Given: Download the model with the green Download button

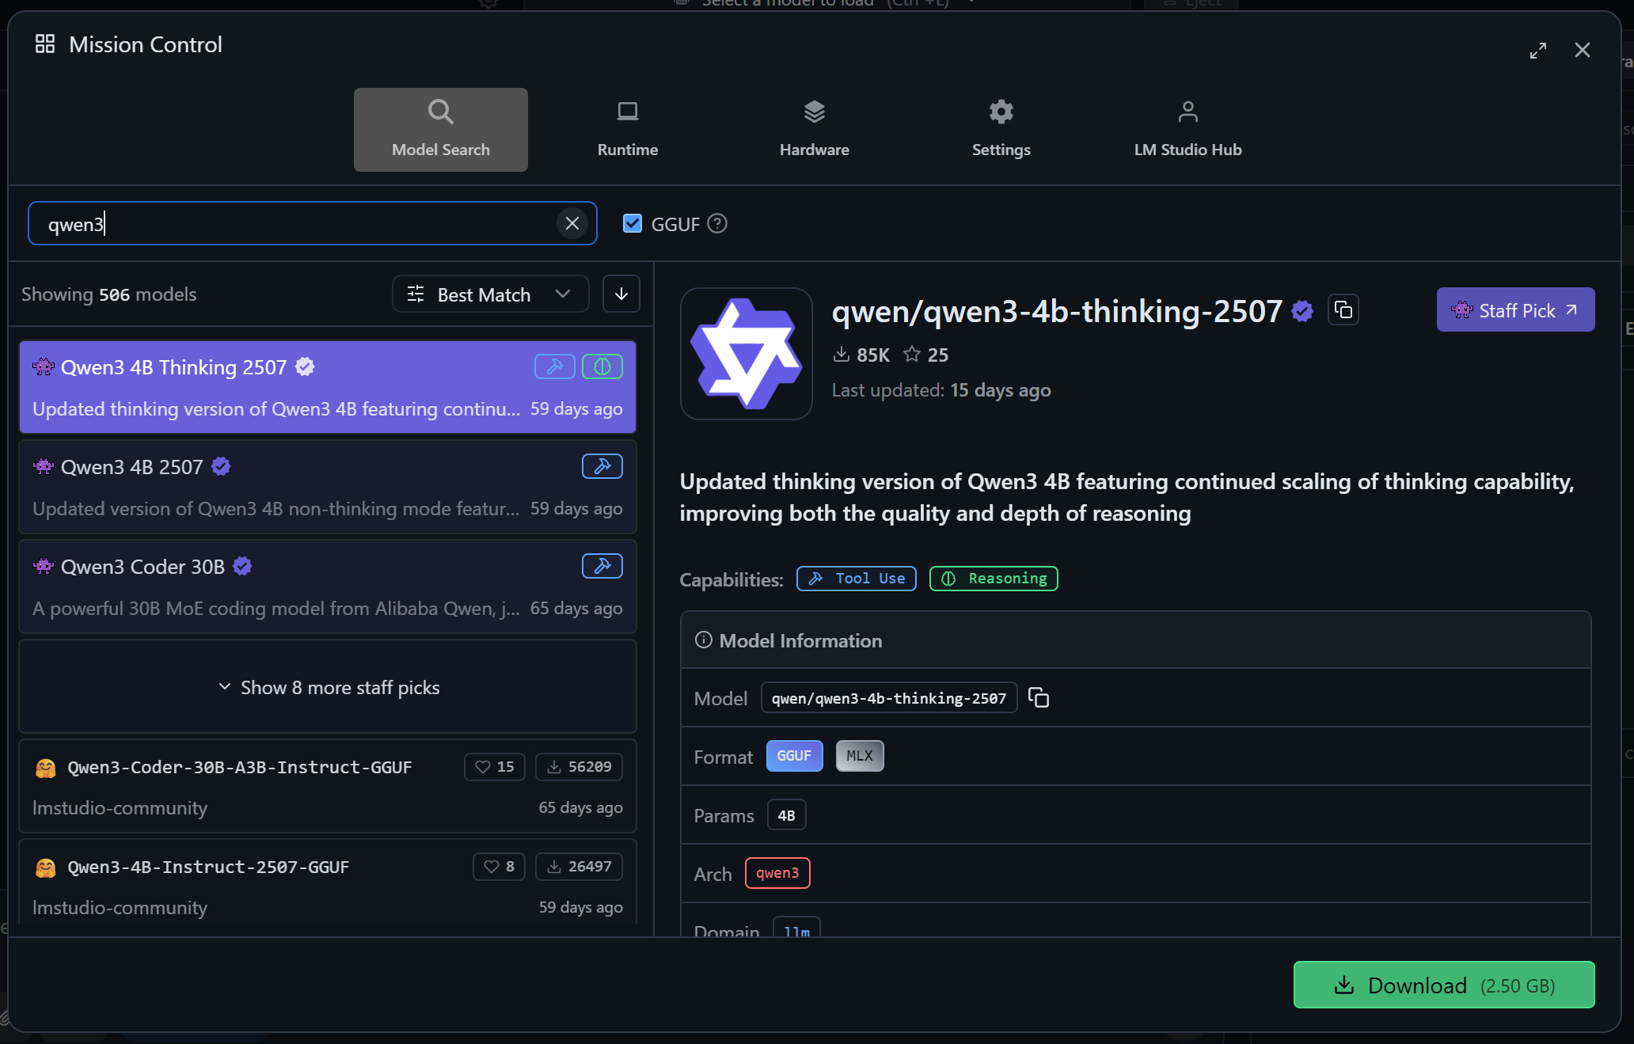Looking at the screenshot, I should pyautogui.click(x=1442, y=985).
